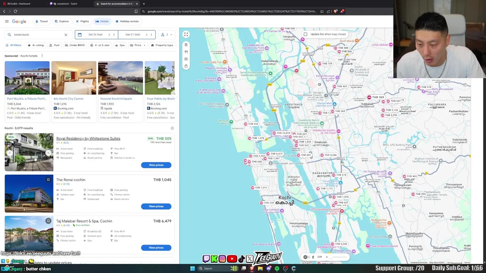Image resolution: width=486 pixels, height=273 pixels.
Task: Open Port Muziris sponsored hotel photo
Action: pos(27,78)
